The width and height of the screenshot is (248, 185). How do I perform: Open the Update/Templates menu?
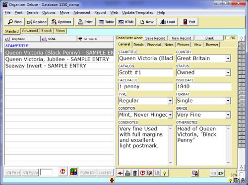click(x=137, y=12)
